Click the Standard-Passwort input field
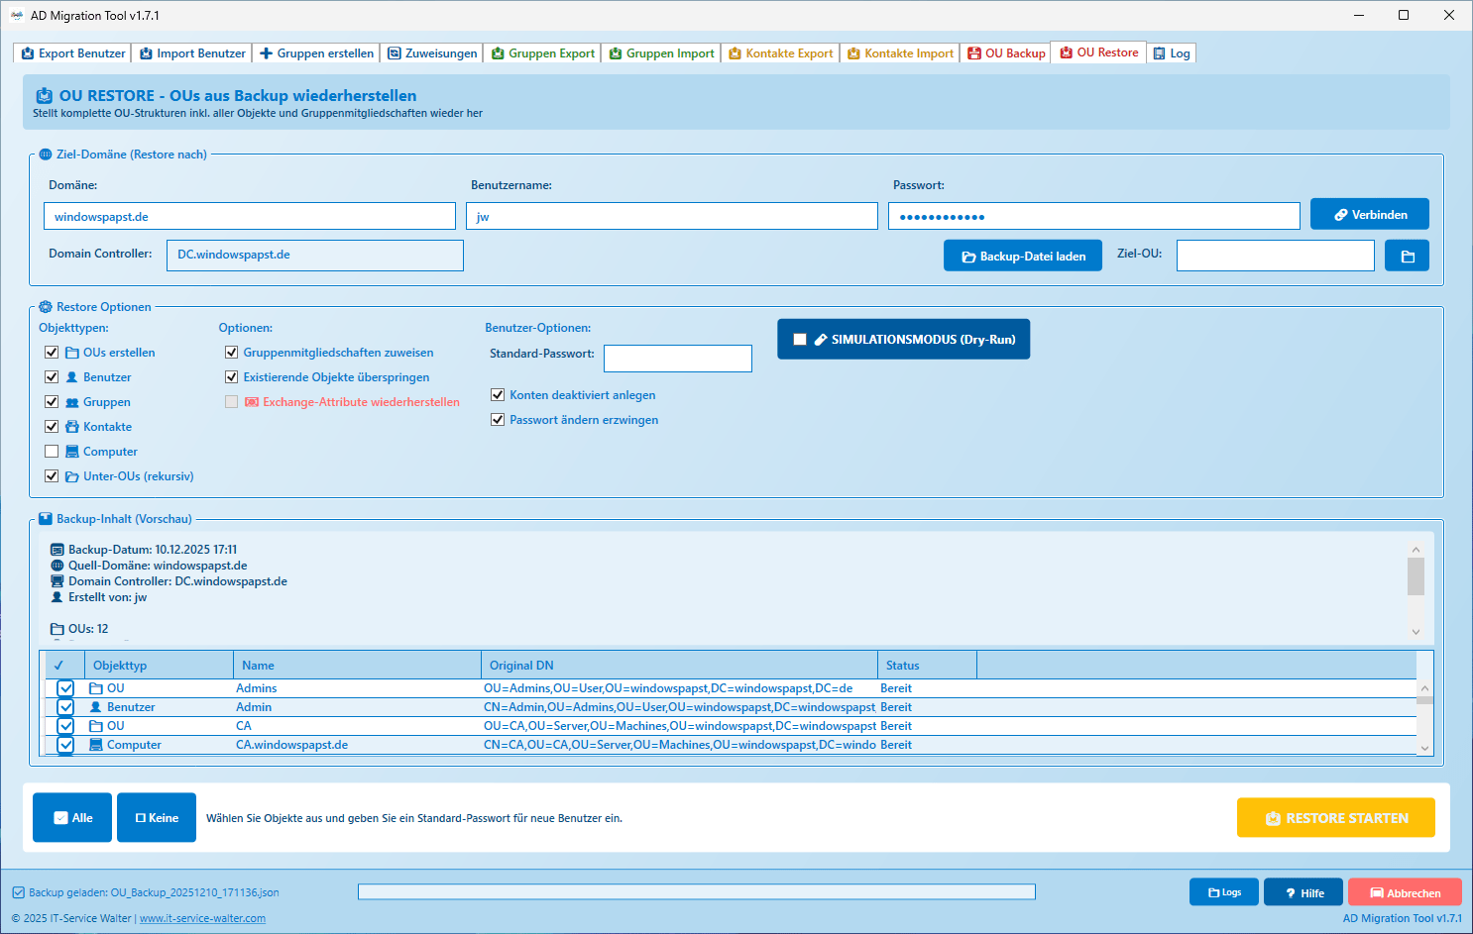 click(677, 359)
